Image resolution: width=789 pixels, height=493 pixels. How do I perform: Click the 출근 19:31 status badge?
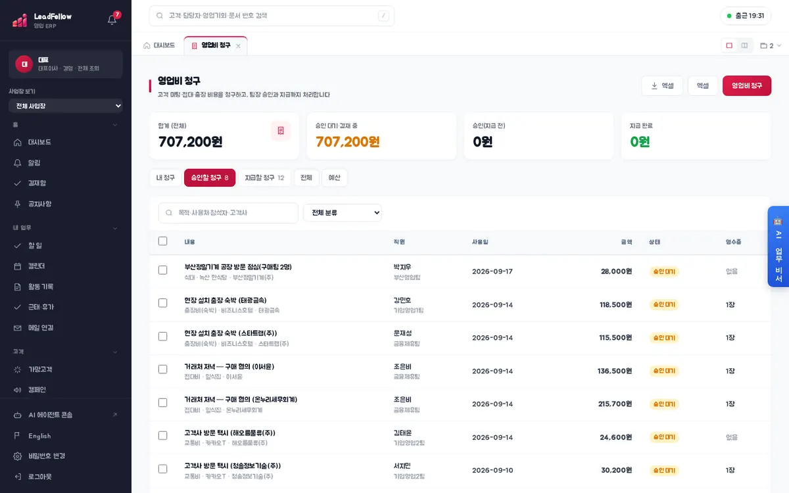point(746,16)
